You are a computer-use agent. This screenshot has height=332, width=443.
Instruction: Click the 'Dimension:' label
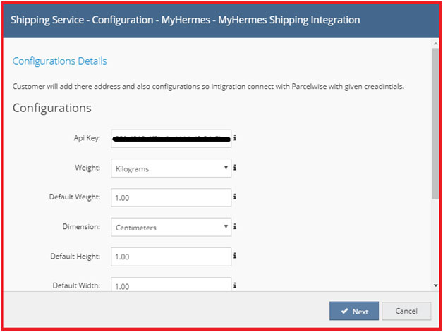[x=81, y=226]
